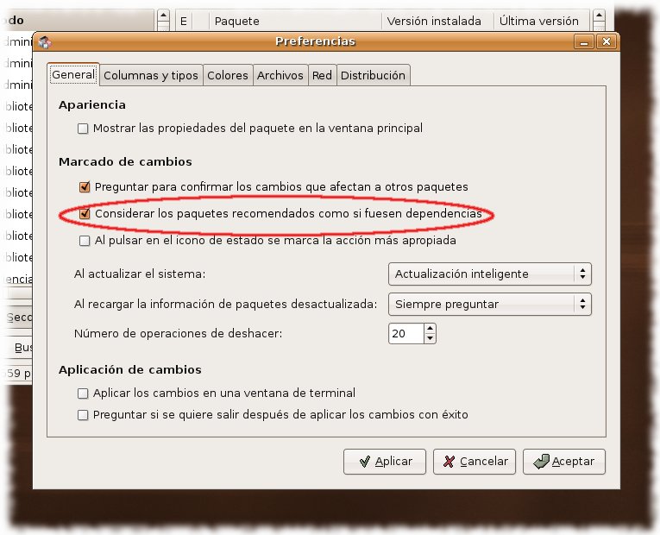Viewport: 660px width, 535px height.
Task: Open the Colores tab
Action: (x=228, y=75)
